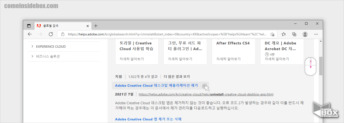
Task: Click the vertical scrollbar thumb
Action: 321,66
